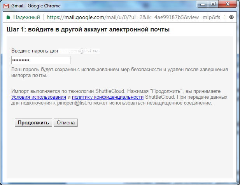Image resolution: width=240 pixels, height=185 pixels.
Task: Click the Шаг 1 heading text
Action: click(x=88, y=30)
